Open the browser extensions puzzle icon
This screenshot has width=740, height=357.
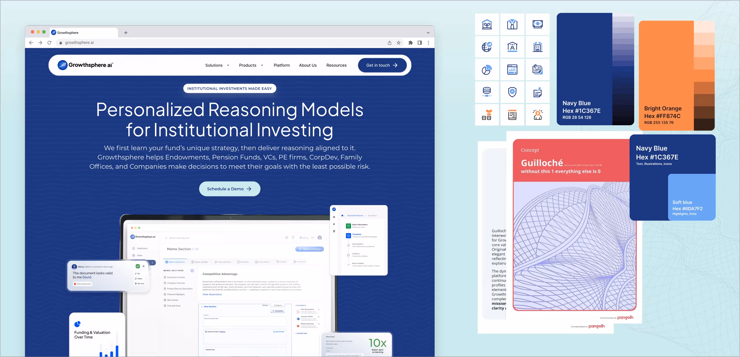point(410,43)
